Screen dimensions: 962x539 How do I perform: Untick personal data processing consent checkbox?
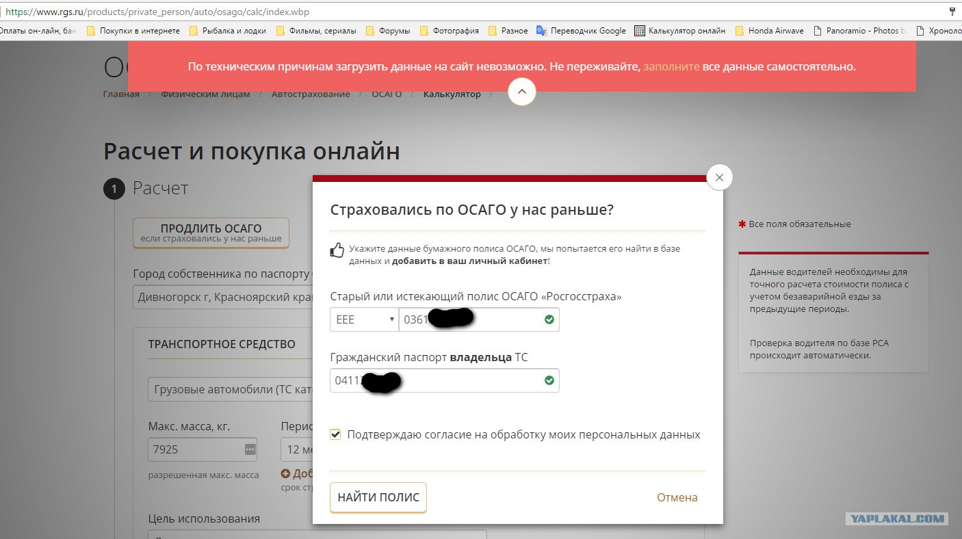(x=335, y=434)
